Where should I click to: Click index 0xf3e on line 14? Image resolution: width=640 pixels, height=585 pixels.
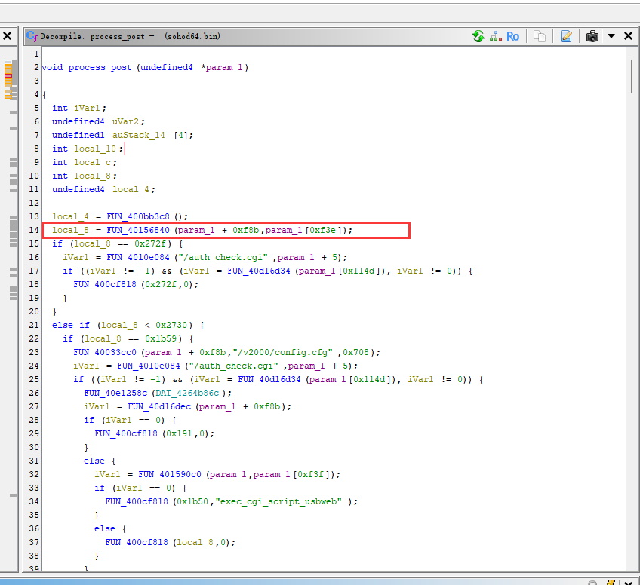click(322, 230)
